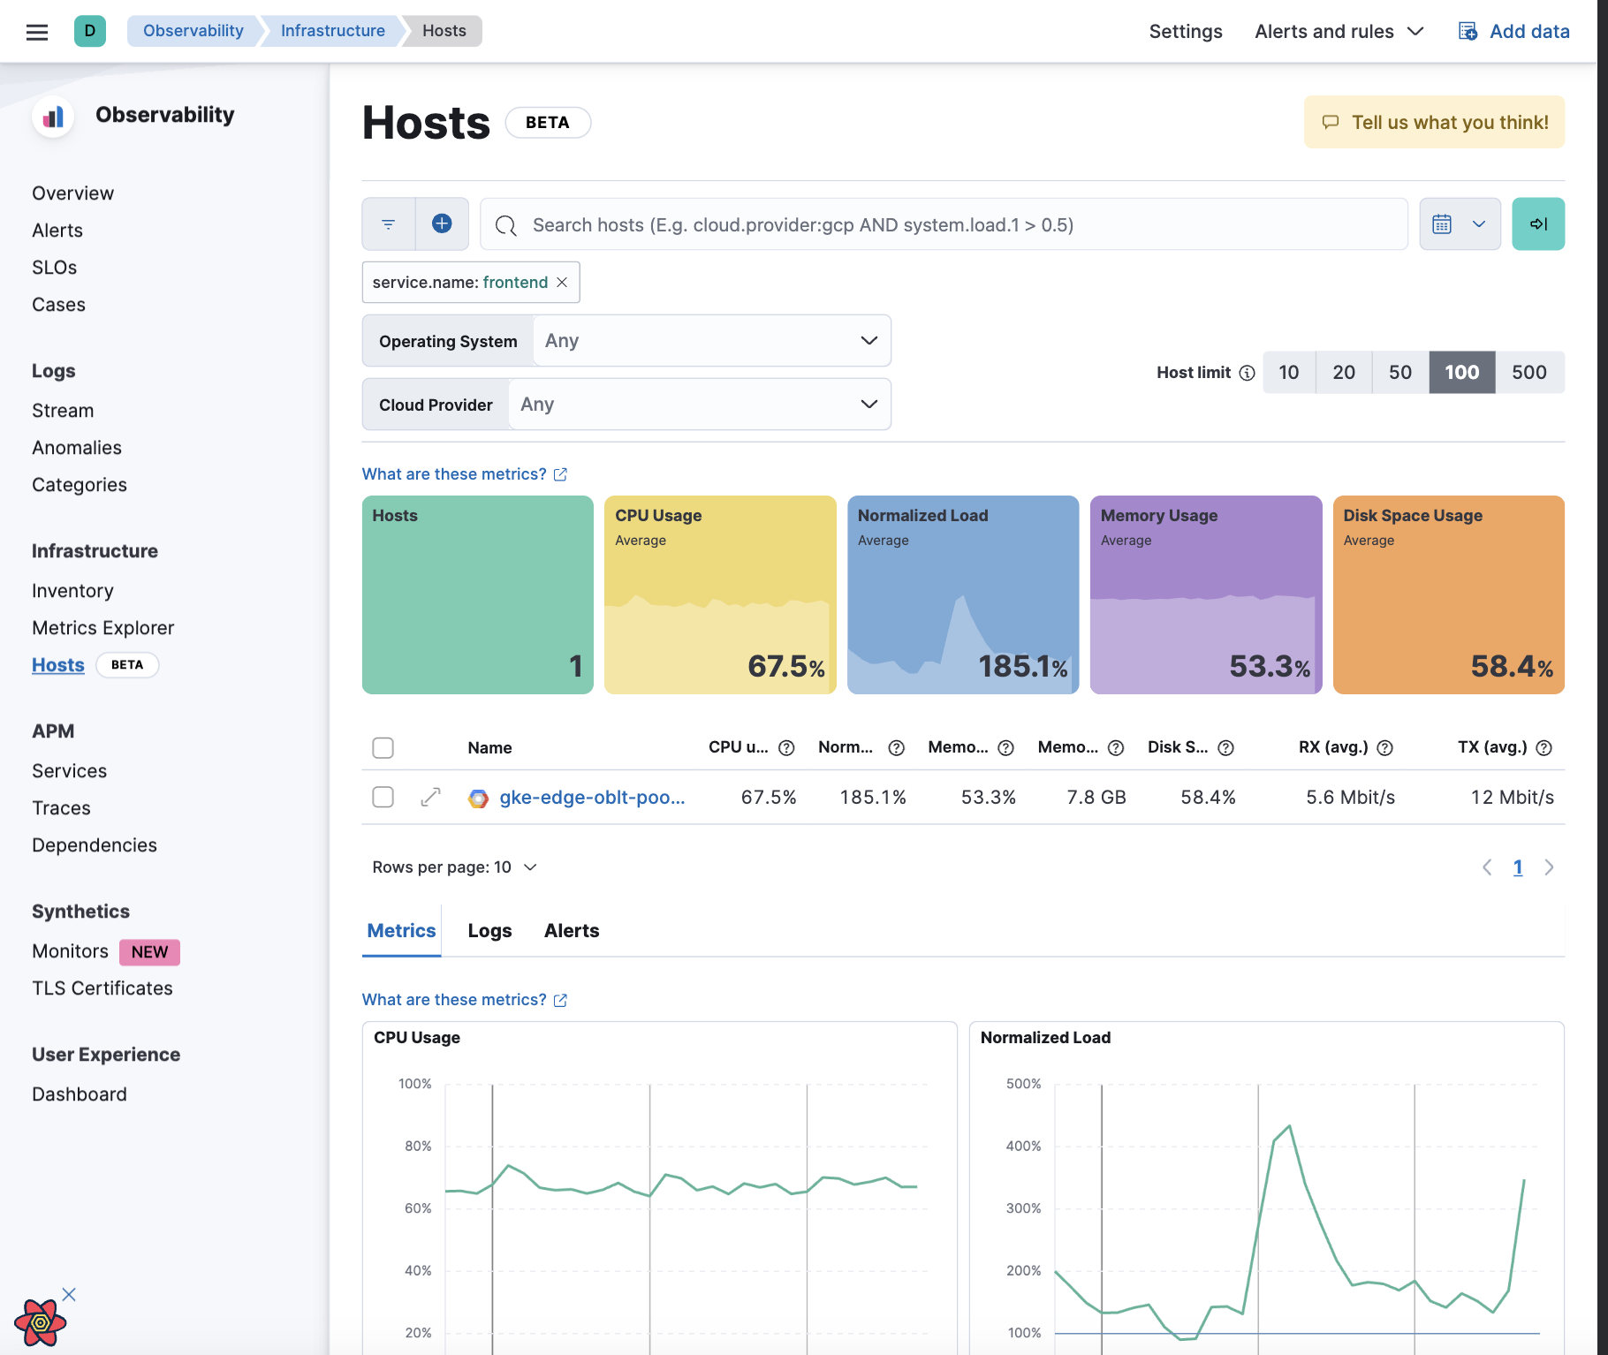Toggle the select-all hosts checkbox
1608x1355 pixels.
[x=383, y=748]
